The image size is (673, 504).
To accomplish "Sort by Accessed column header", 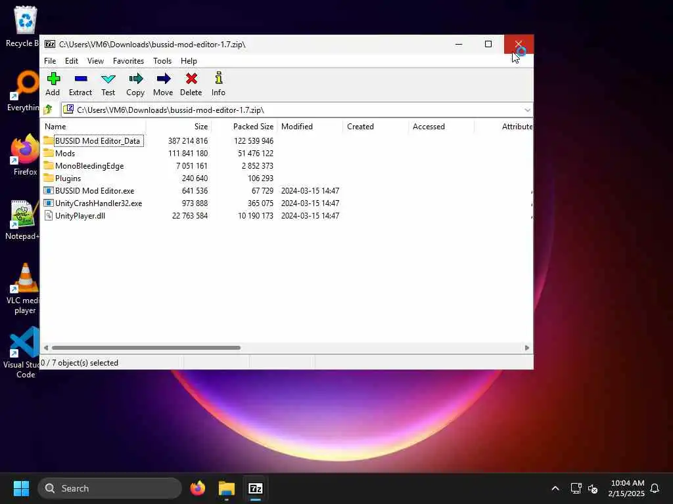I will point(441,127).
